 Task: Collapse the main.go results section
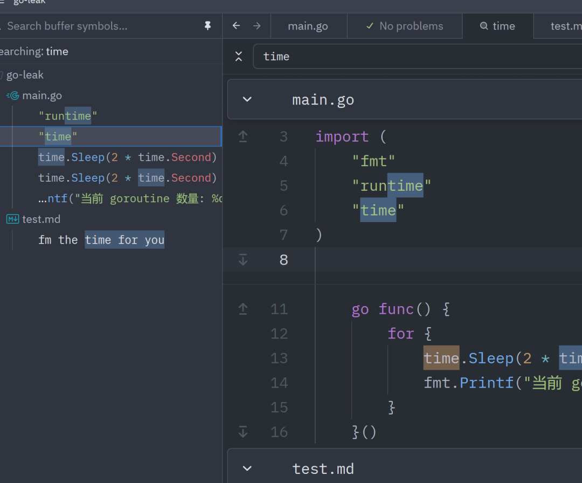247,100
